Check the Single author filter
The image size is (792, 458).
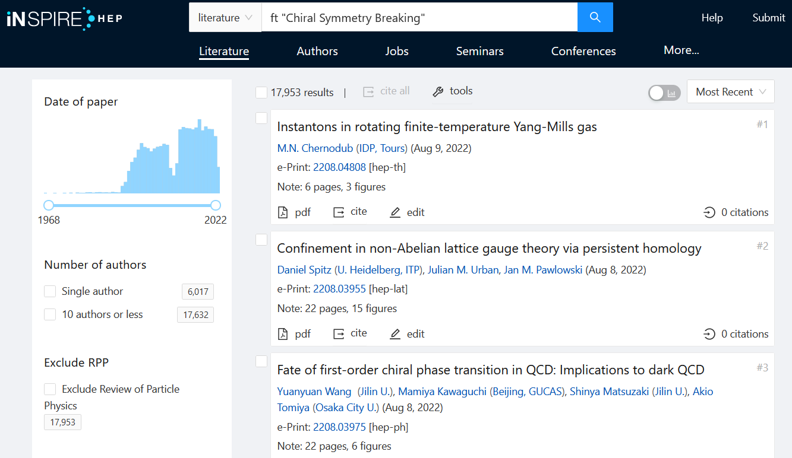coord(50,291)
